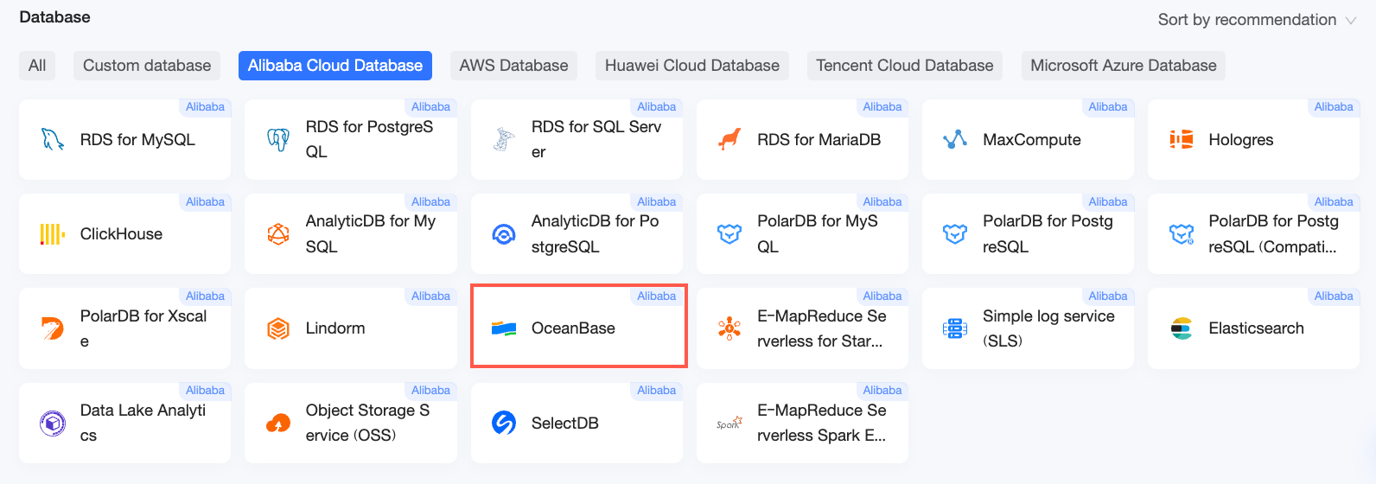Click the RDS for MySQL dolphin icon
The height and width of the screenshot is (484, 1376).
click(x=53, y=139)
